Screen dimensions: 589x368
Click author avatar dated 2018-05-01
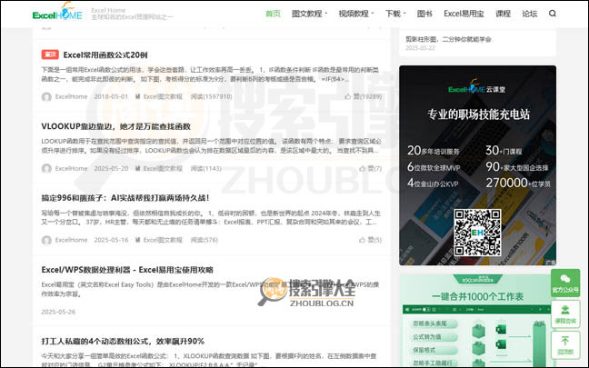[x=46, y=97]
